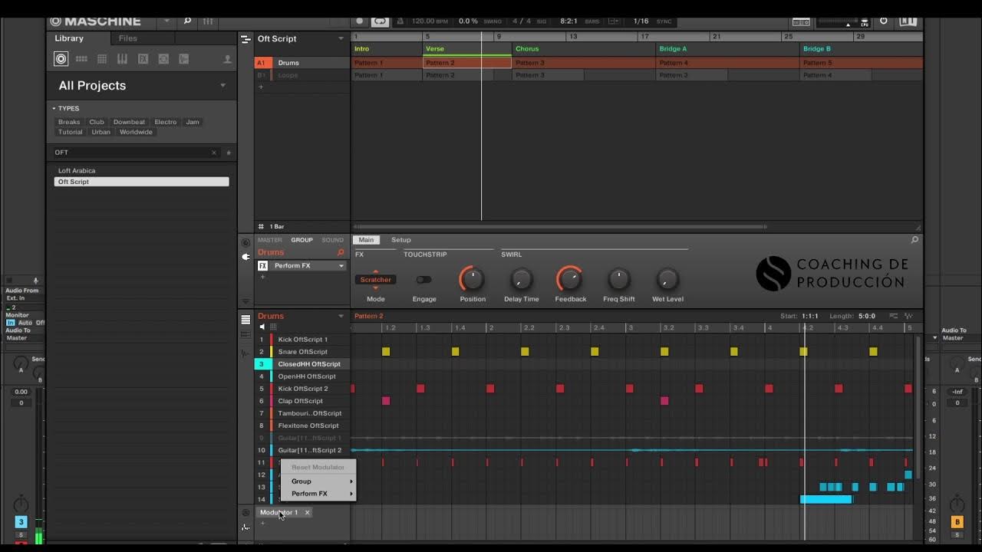Filter by the Tutorial type tag
982x552 pixels.
(71, 132)
